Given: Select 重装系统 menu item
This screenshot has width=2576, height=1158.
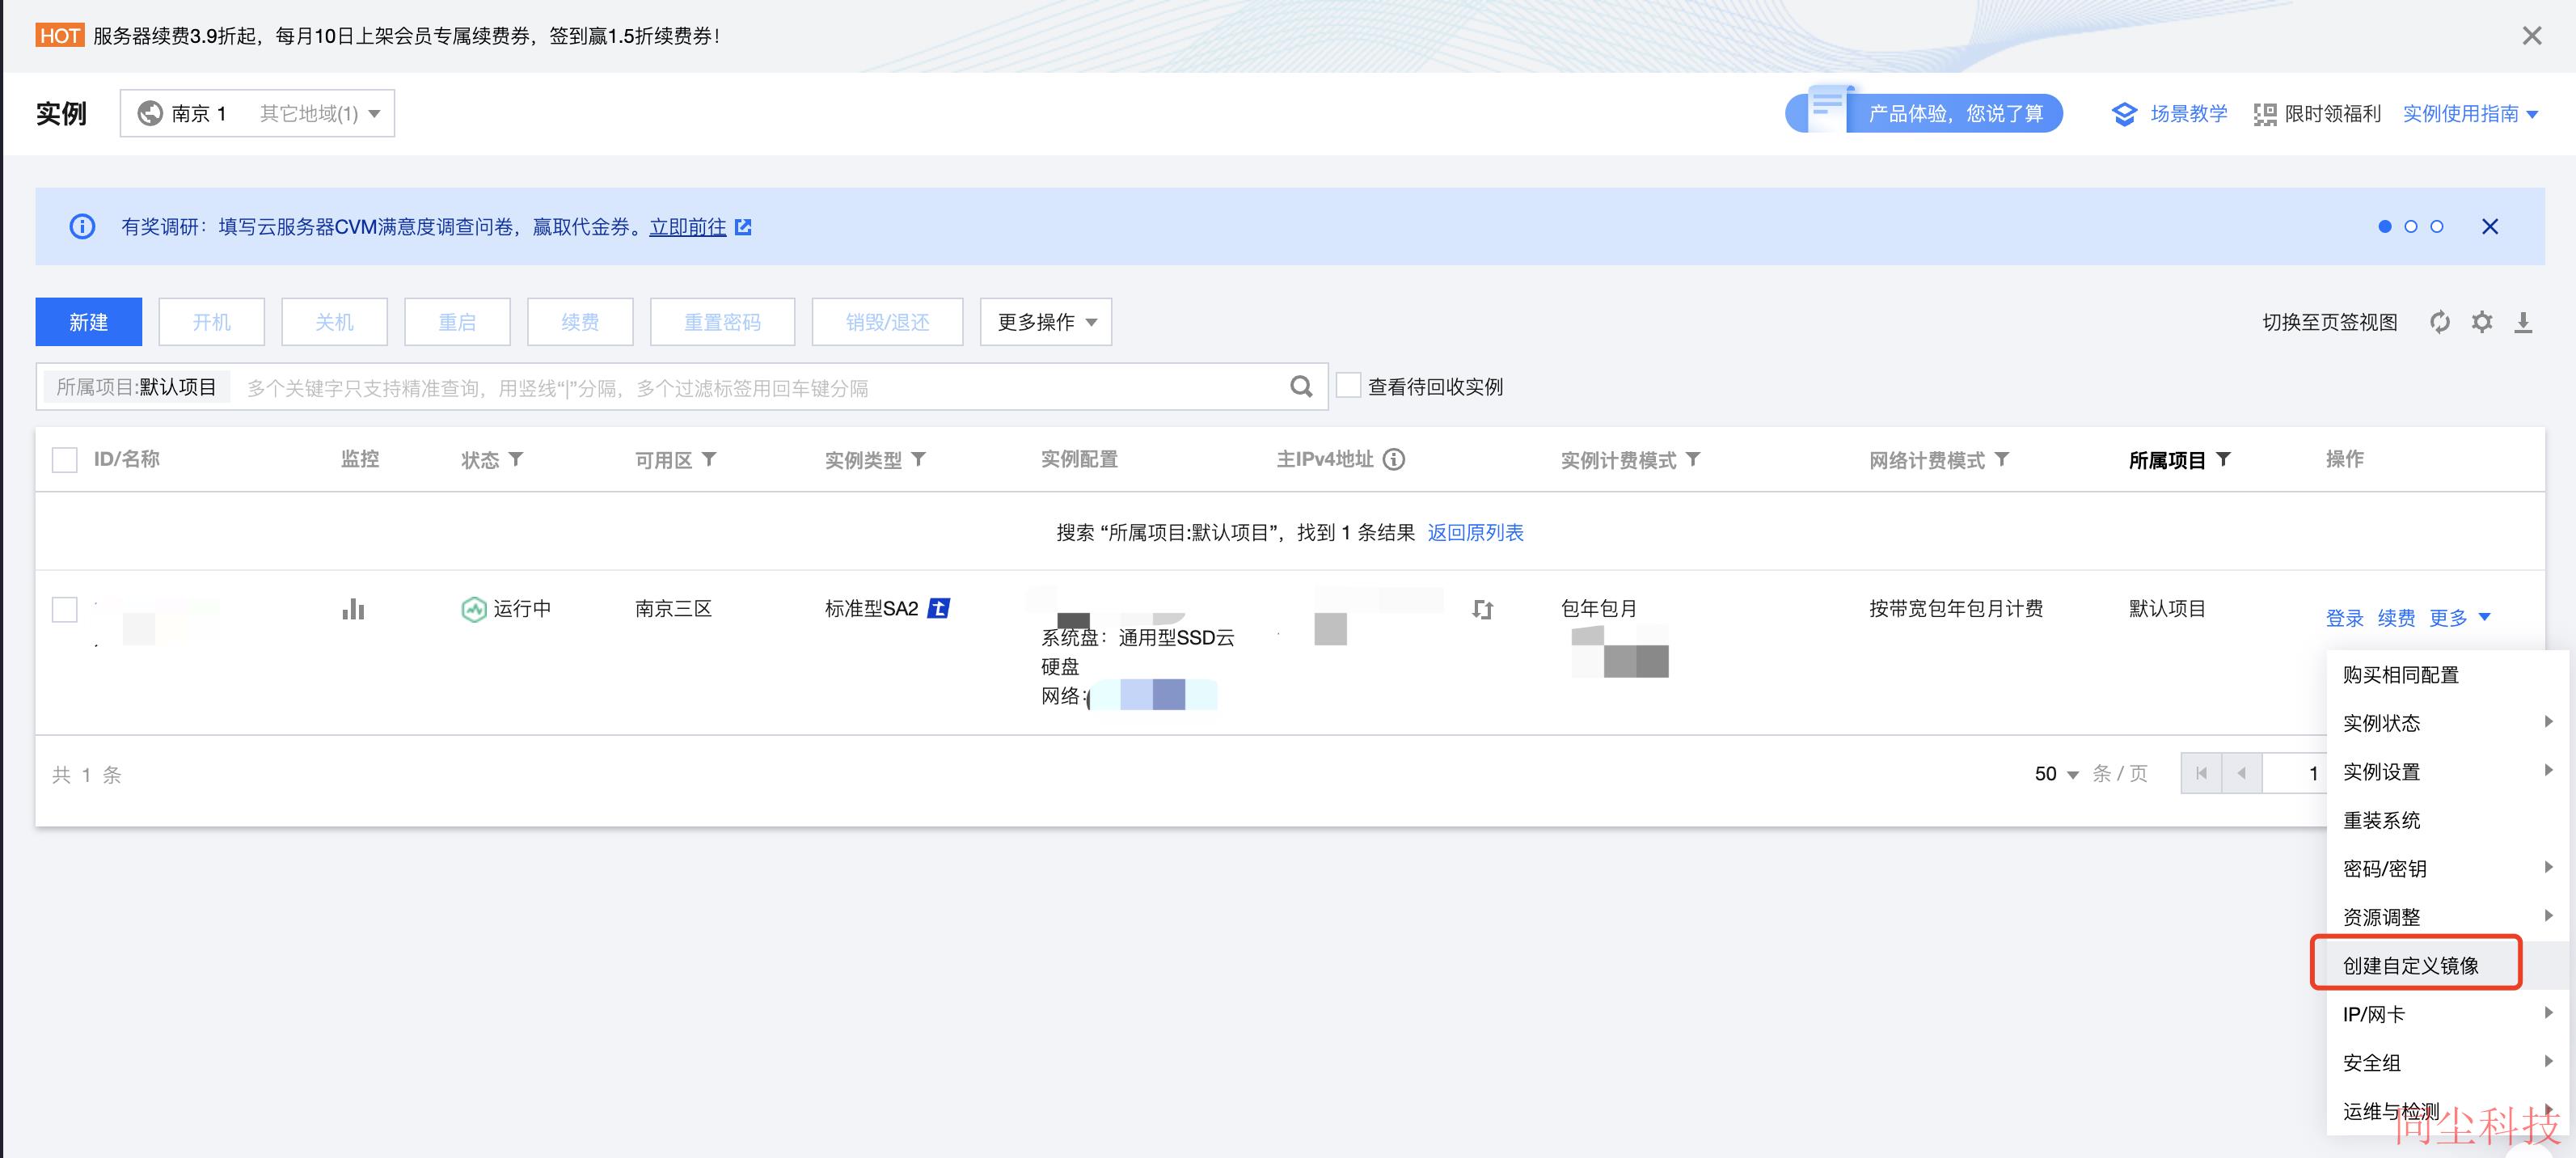Looking at the screenshot, I should [2448, 820].
